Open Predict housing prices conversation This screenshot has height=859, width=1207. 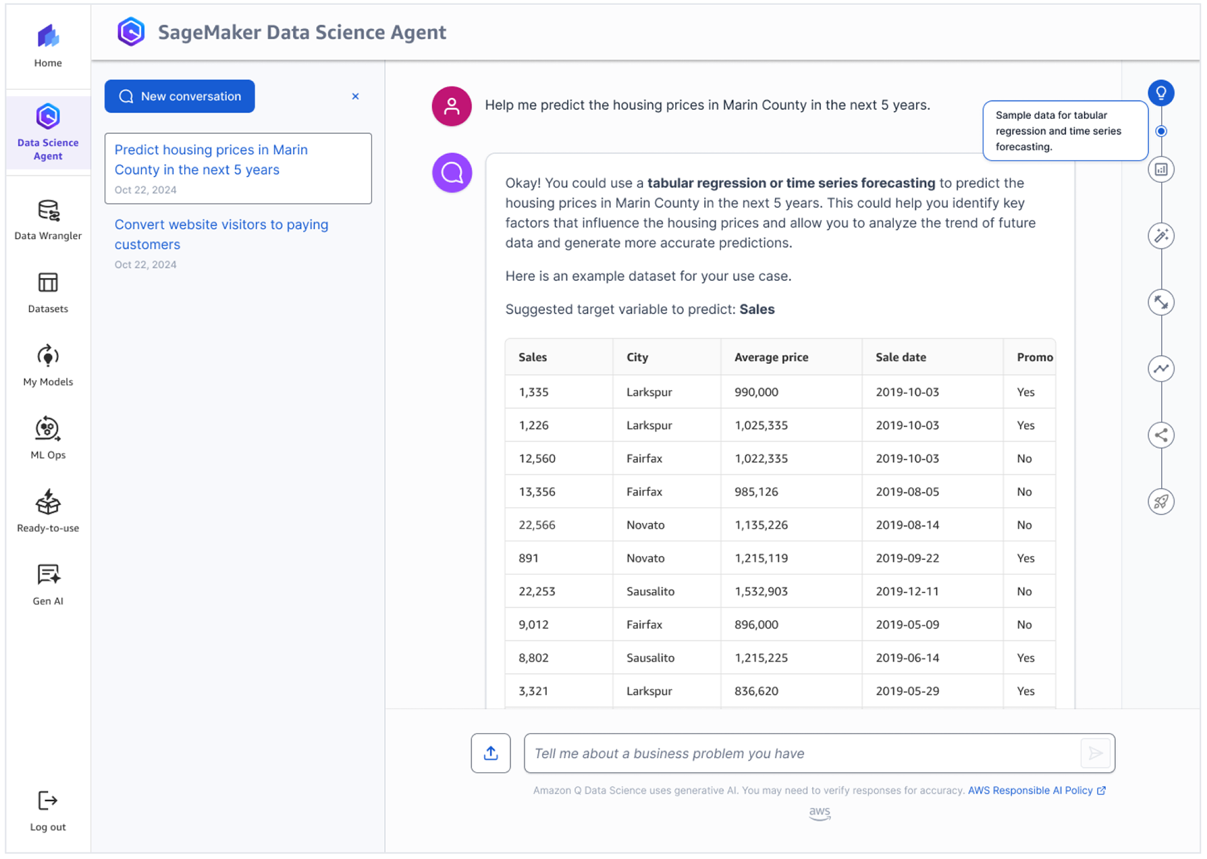(238, 168)
